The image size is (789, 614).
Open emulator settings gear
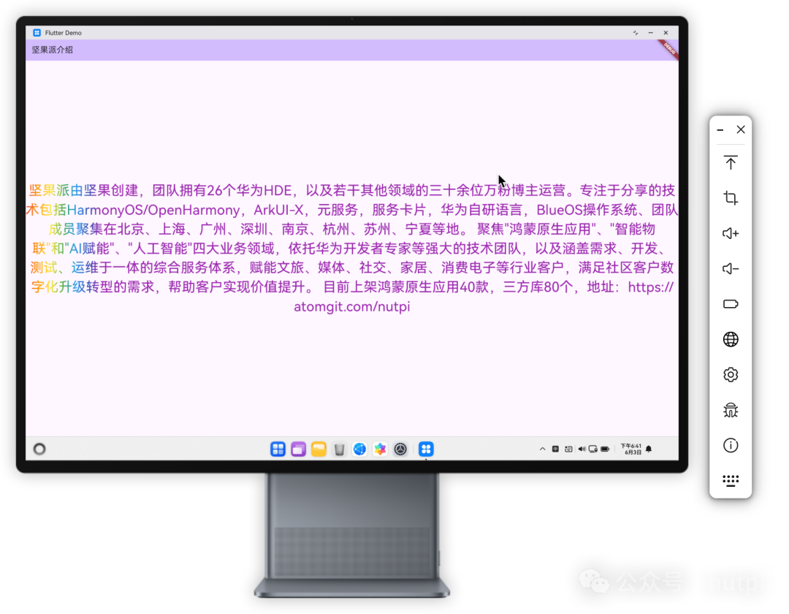point(731,375)
